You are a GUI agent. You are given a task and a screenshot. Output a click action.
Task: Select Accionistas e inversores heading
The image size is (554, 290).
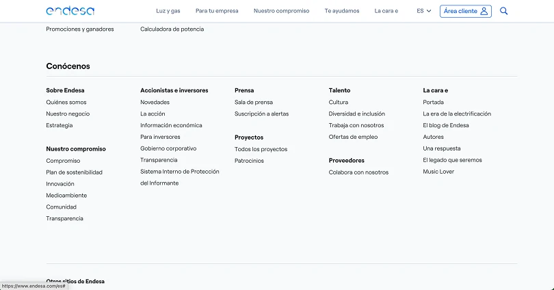tap(174, 90)
